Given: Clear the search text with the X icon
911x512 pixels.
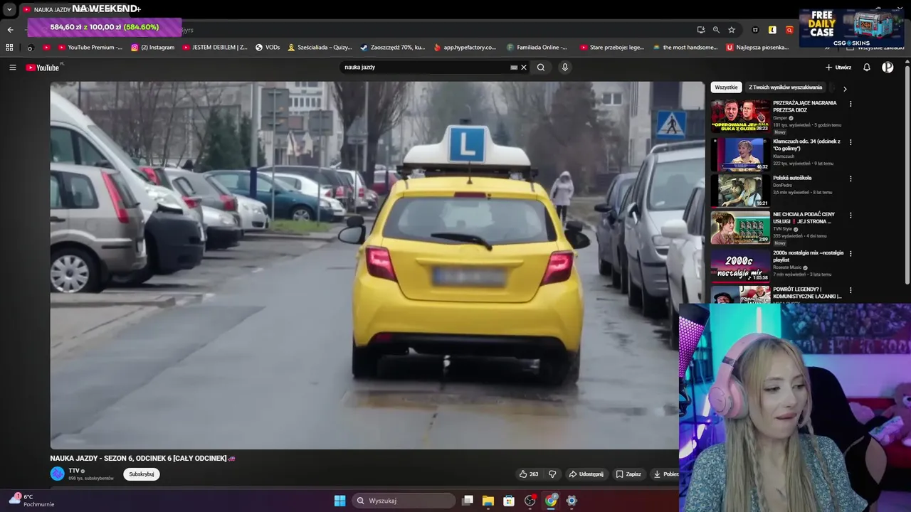Looking at the screenshot, I should 524,68.
